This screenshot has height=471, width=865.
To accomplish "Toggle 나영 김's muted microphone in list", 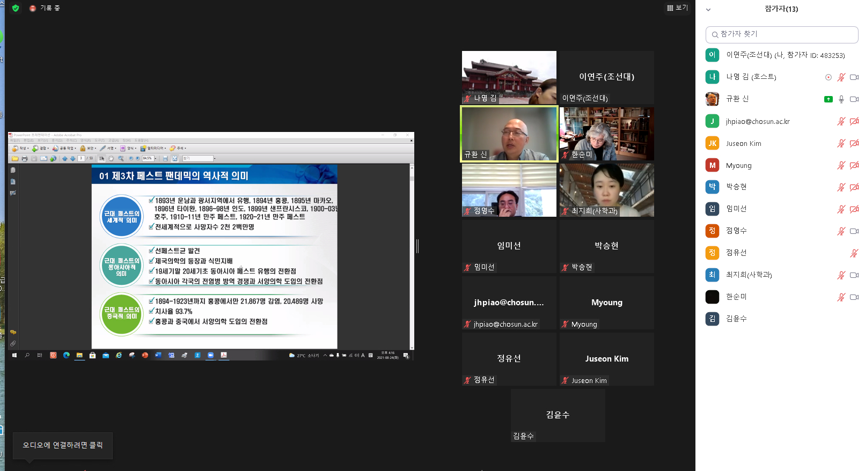I will (x=841, y=77).
